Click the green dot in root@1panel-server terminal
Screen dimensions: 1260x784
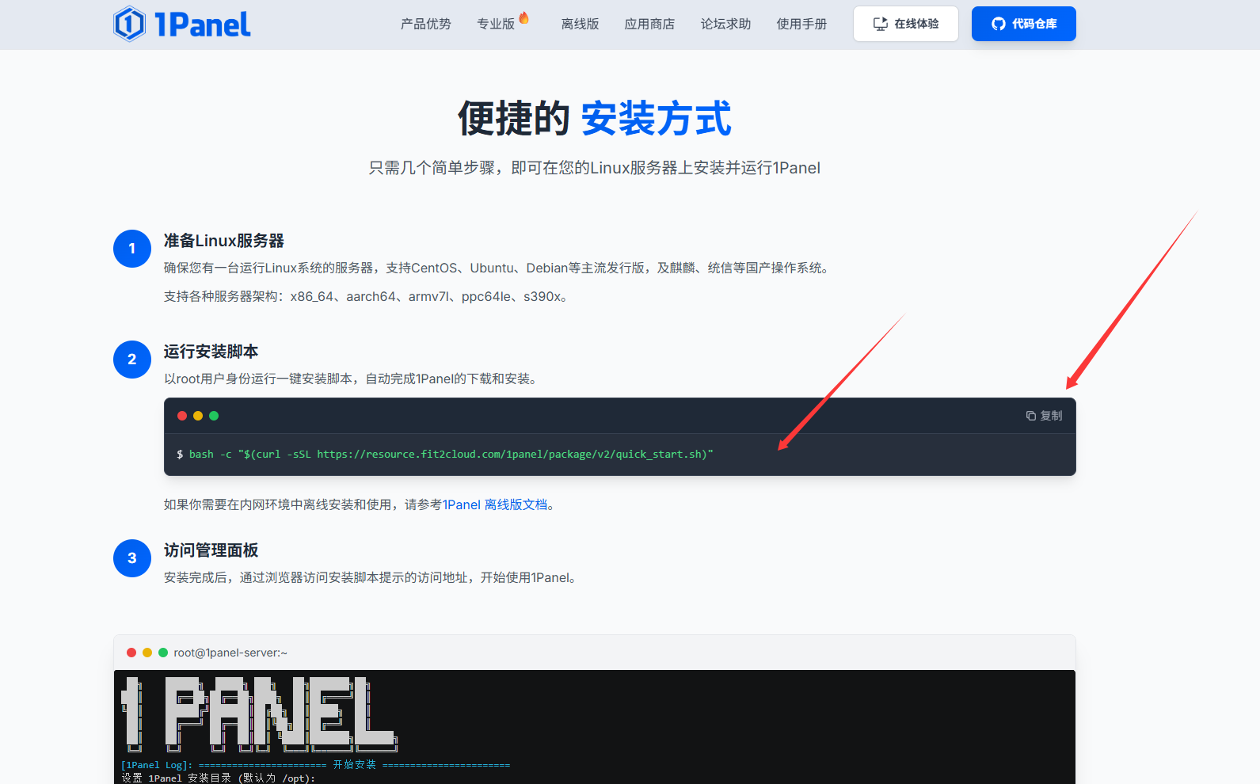[163, 653]
